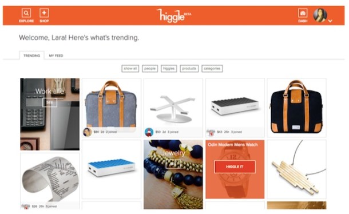Open the navy blue bag thumbnail
The image size is (349, 214).
297,108
